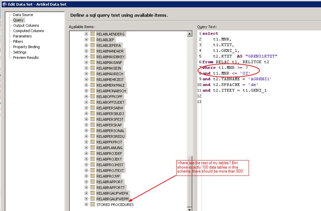Click the STORED PROCEDURES folder icon
Image resolution: width=321 pixels, height=211 pixels.
92,204
